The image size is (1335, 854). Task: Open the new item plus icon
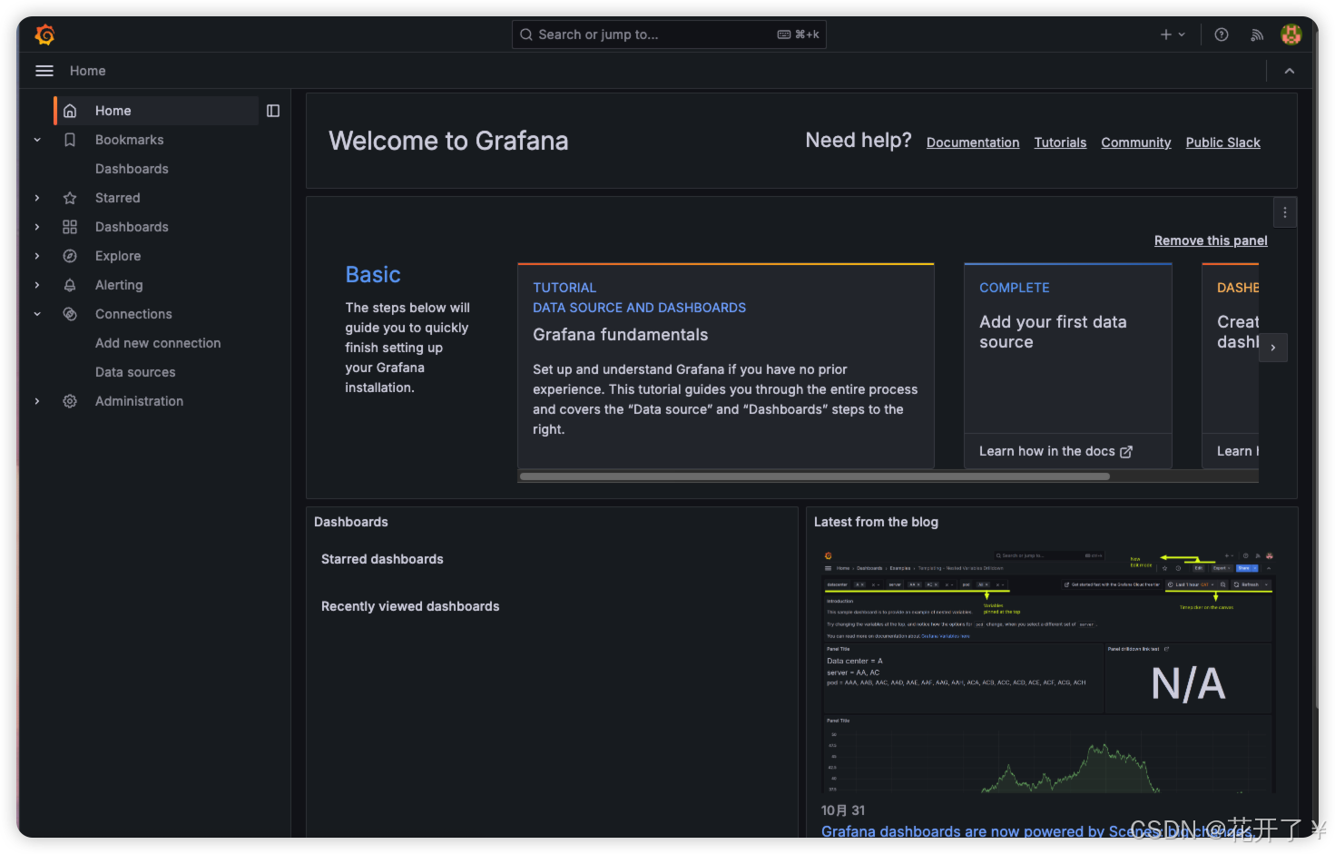pyautogui.click(x=1165, y=34)
